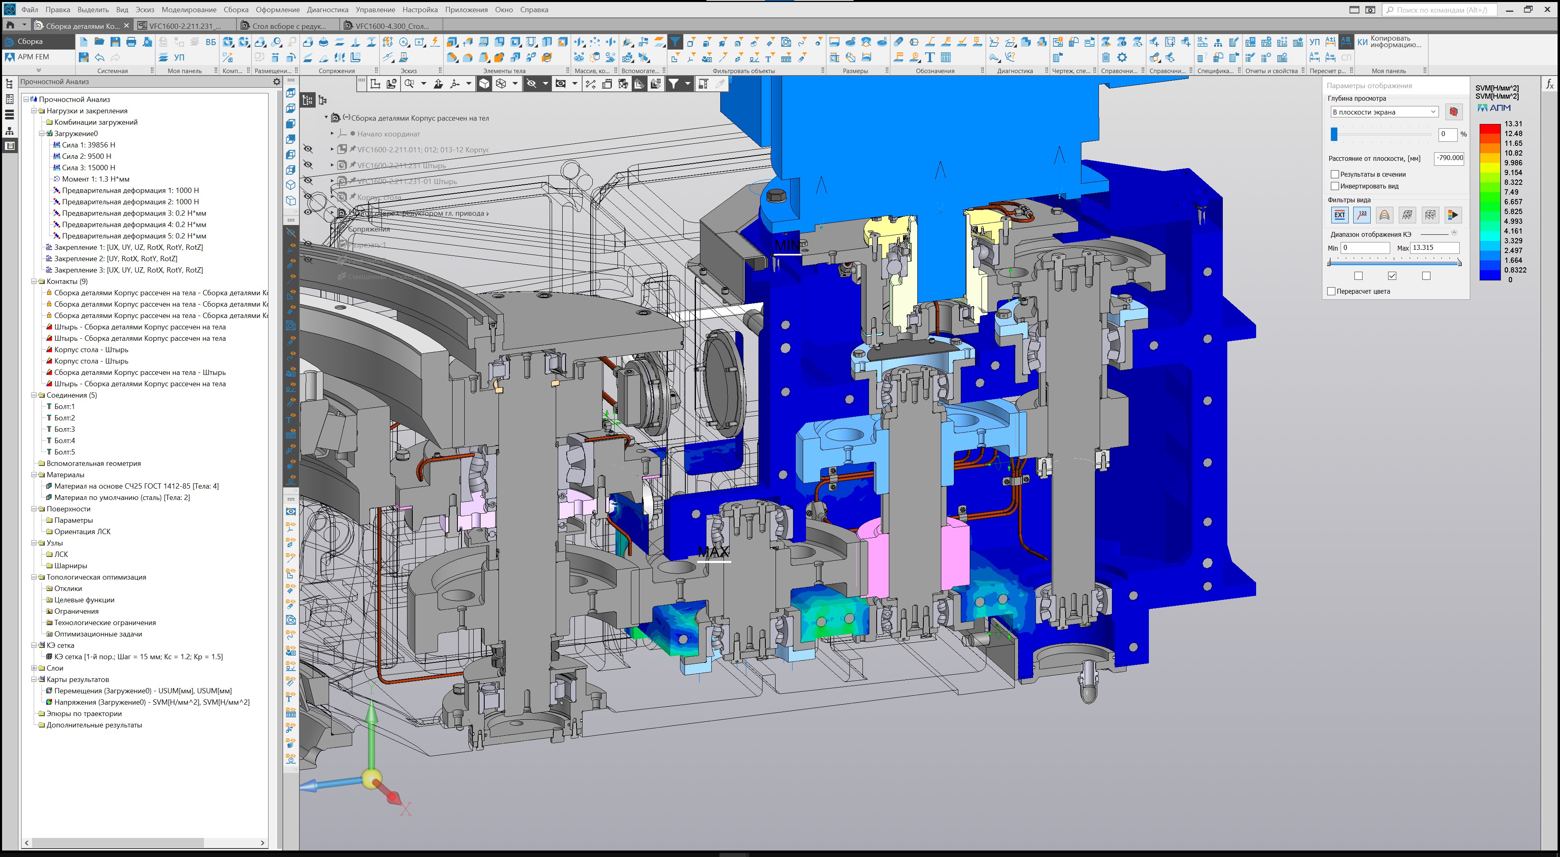Collapse the 'Контакты (9)' tree node

click(x=34, y=281)
